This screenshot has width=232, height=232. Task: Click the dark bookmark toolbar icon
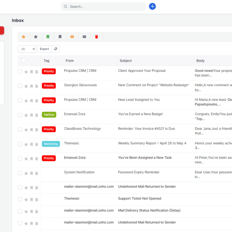pos(60,37)
